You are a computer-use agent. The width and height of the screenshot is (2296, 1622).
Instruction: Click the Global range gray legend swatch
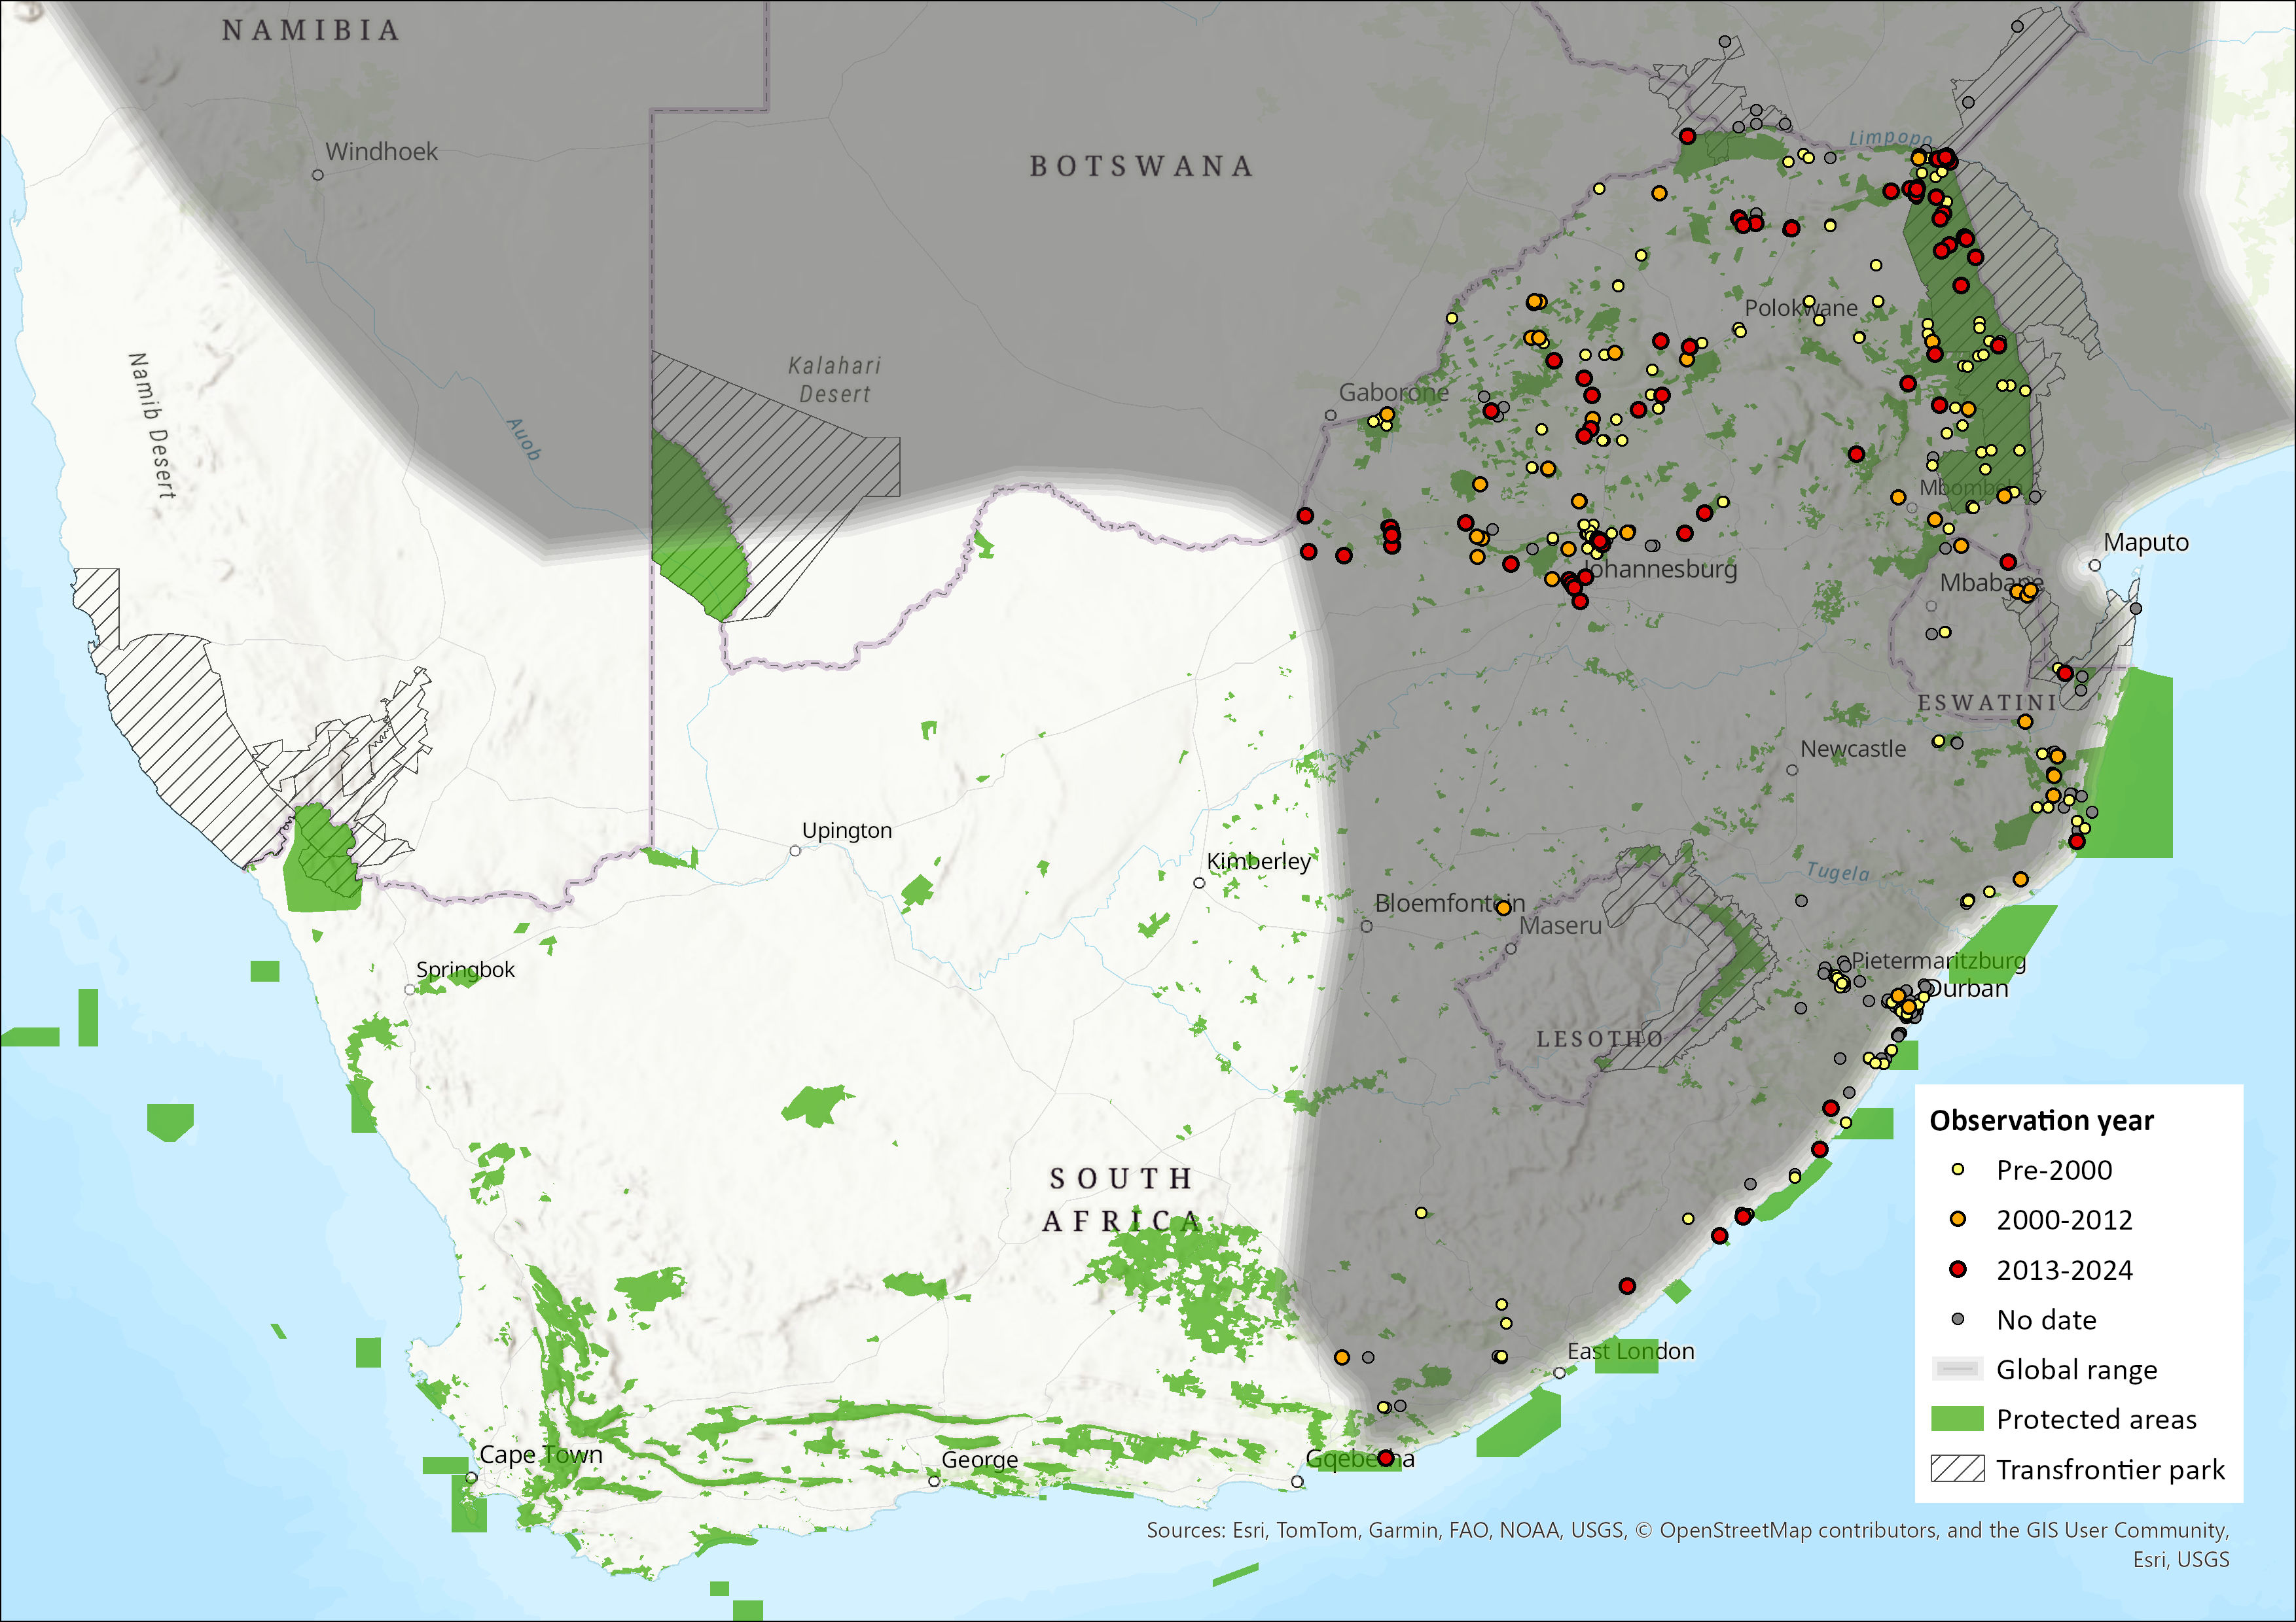[1957, 1369]
